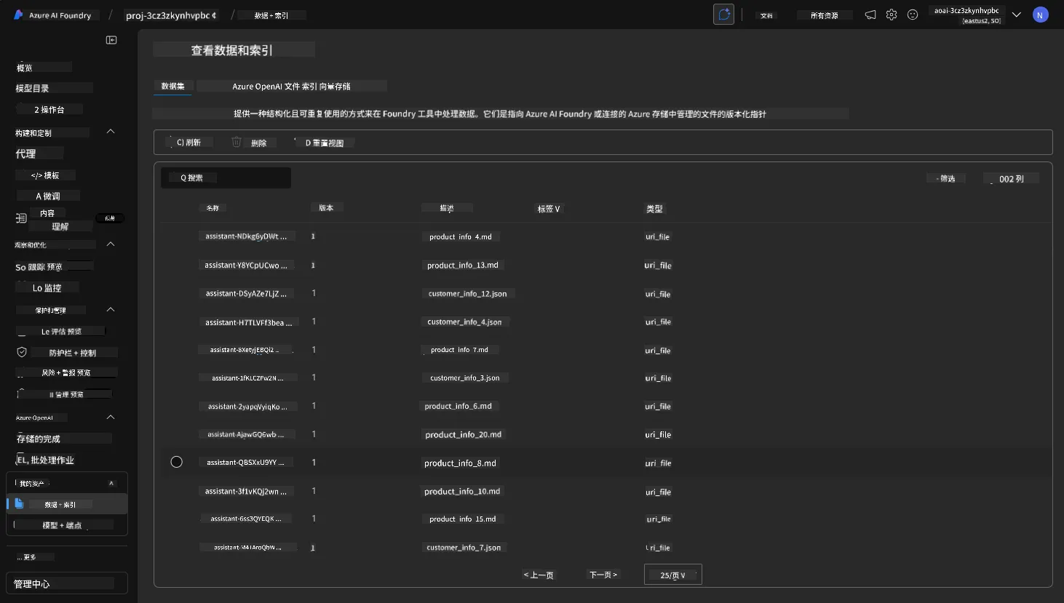
Task: Click the feedback smiley icon
Action: (913, 15)
